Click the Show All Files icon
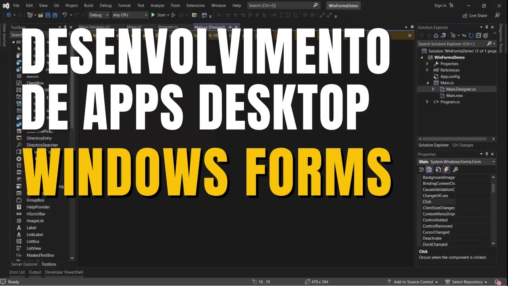Image resolution: width=508 pixels, height=286 pixels. pos(485,35)
